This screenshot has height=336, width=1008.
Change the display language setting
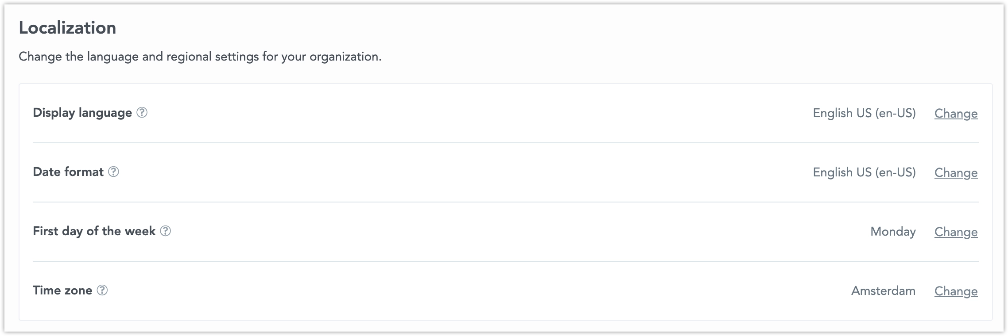pos(955,114)
